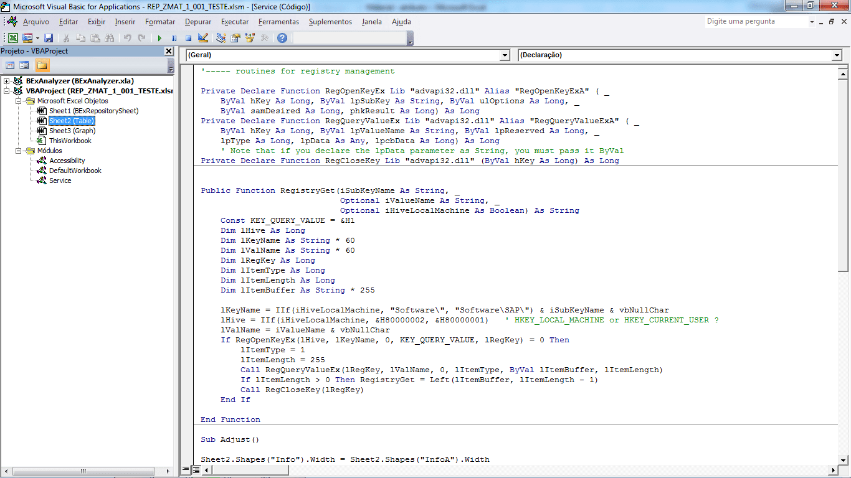Open the Depurar menu
Screen dimensions: 851x478
[197, 22]
